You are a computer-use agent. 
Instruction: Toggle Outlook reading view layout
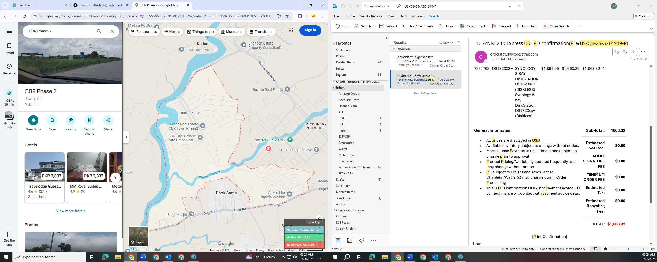pyautogui.click(x=605, y=249)
